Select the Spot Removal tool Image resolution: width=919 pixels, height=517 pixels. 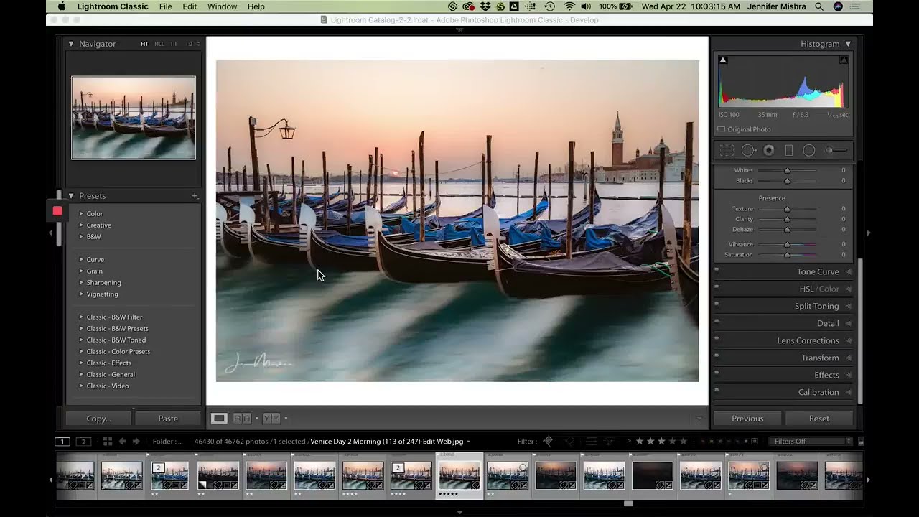point(748,150)
